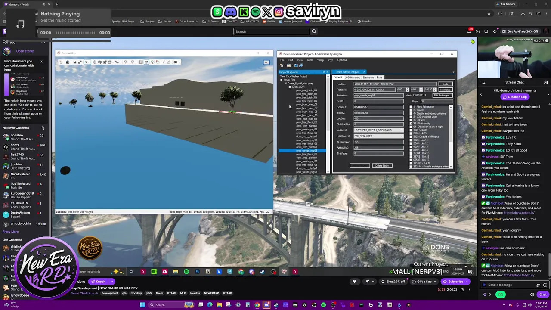Screen dimensions: 551x310
Task: Toggle the project window icon in CodeWalker toolbar
Action: click(146, 62)
